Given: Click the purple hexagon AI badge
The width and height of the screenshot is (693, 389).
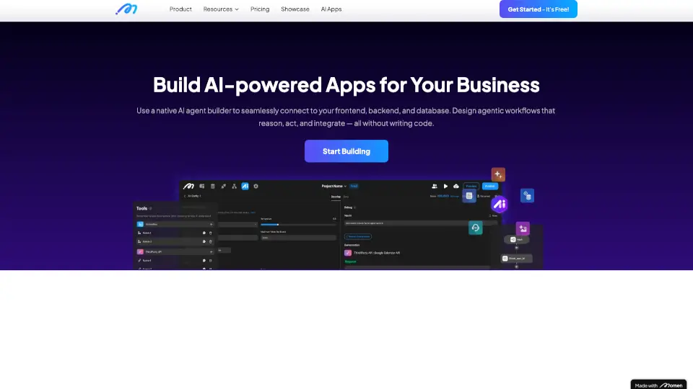Looking at the screenshot, I should coord(499,205).
